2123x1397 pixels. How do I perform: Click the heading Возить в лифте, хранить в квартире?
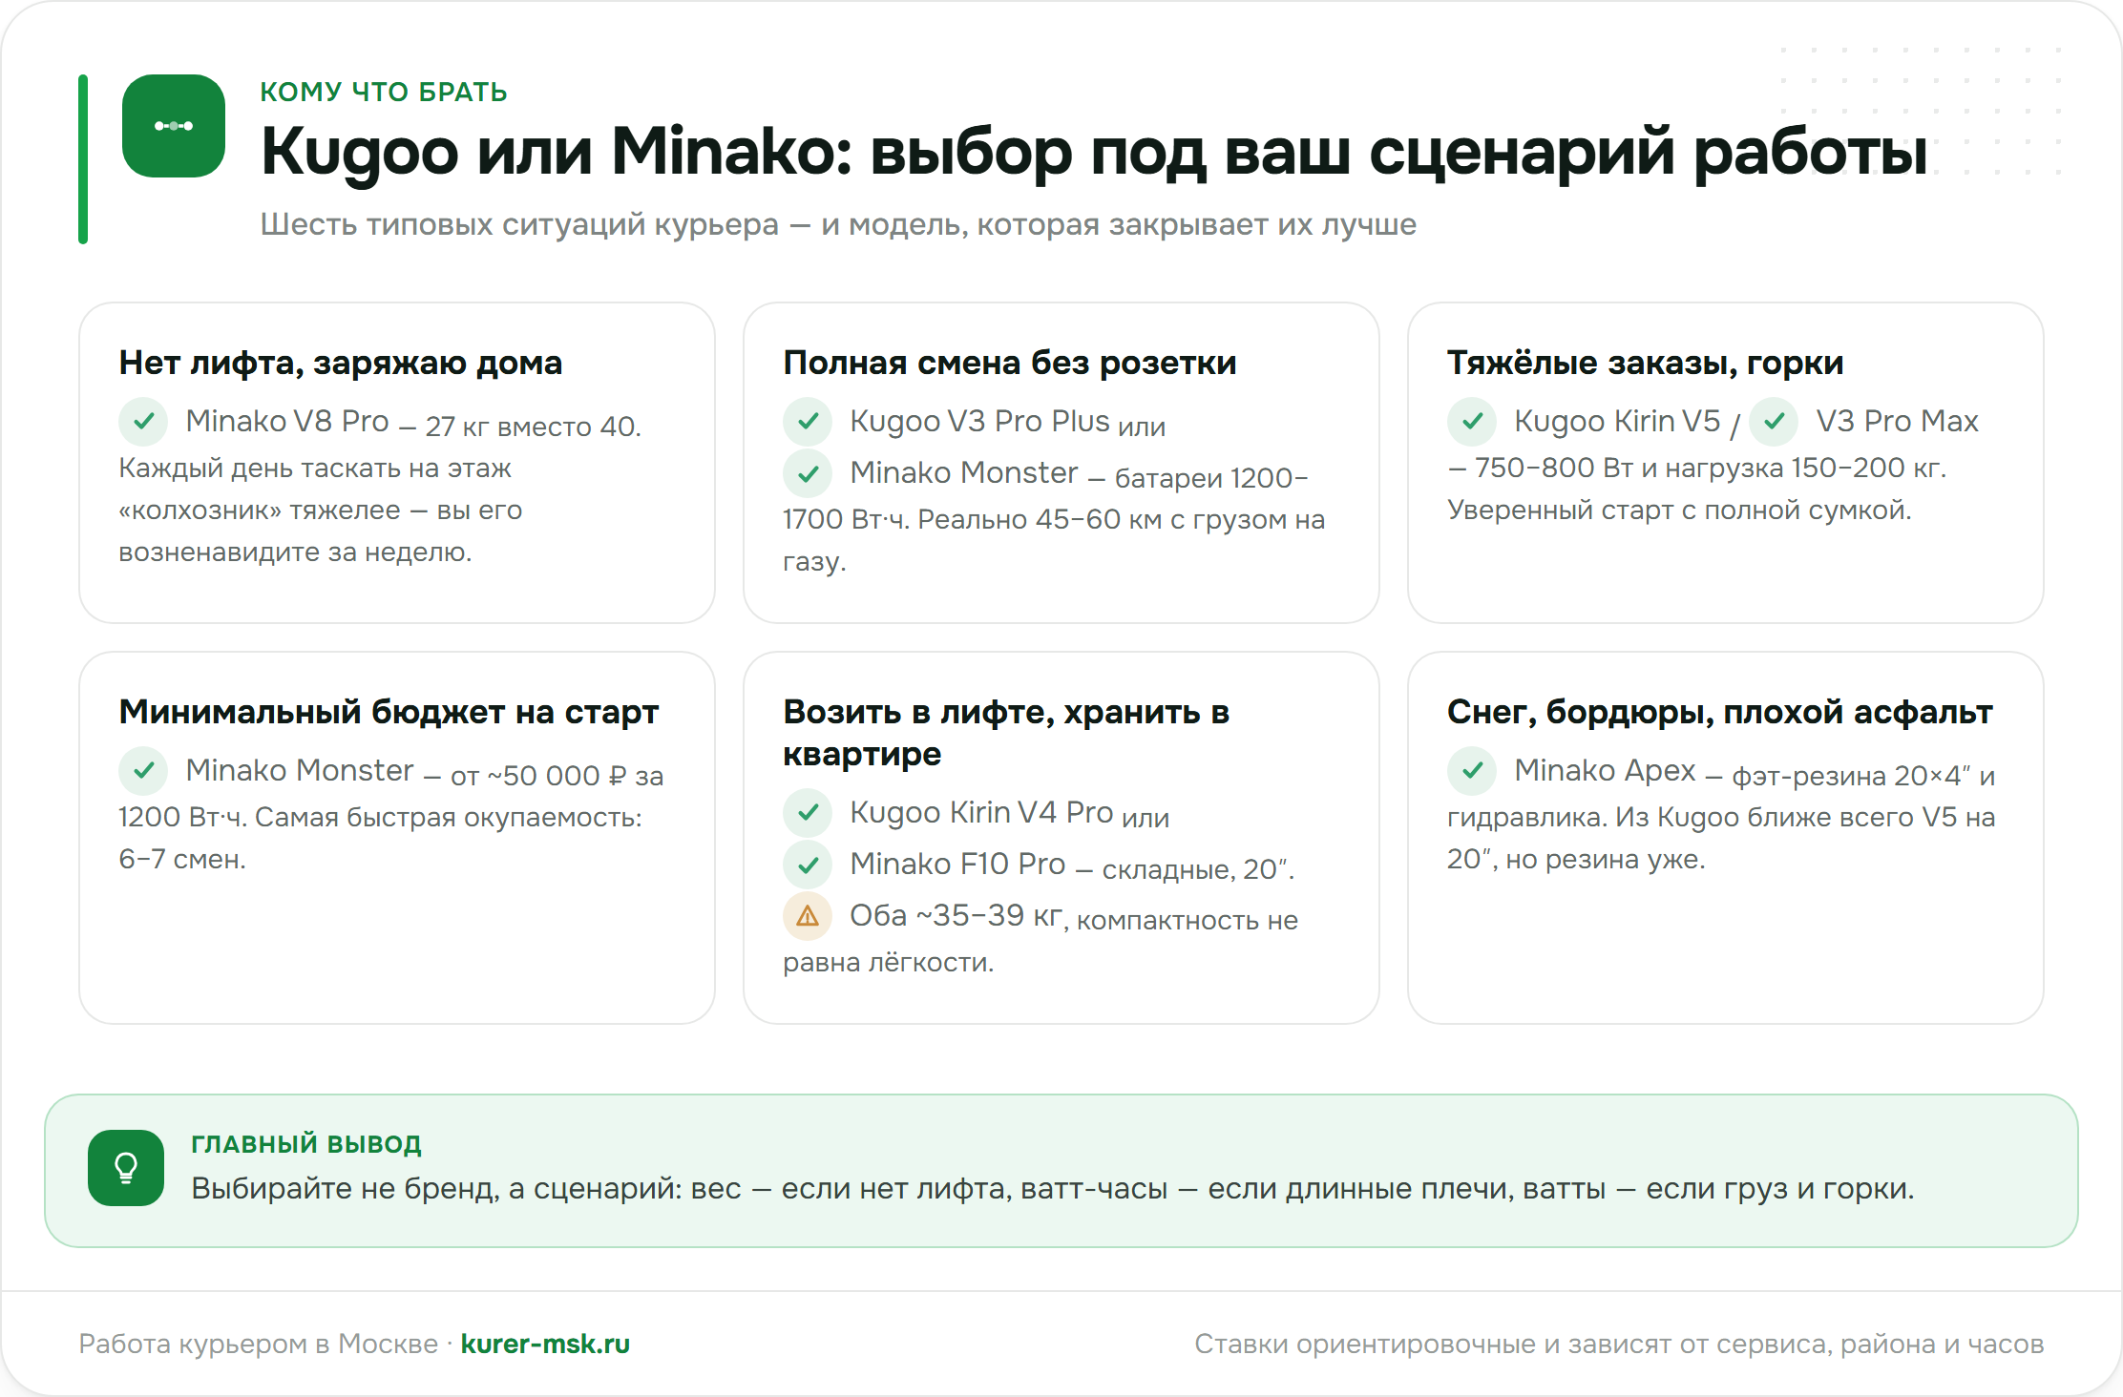tap(1007, 733)
